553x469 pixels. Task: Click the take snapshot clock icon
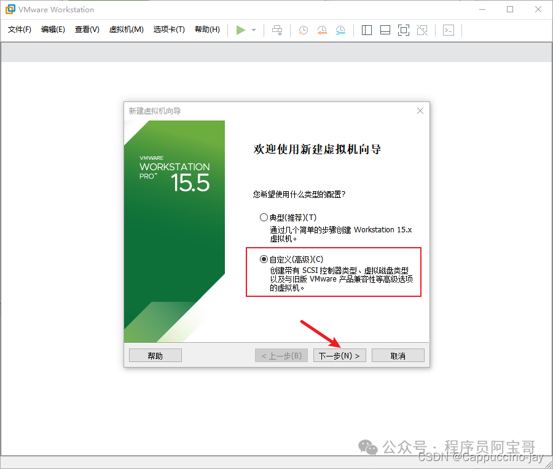[304, 30]
